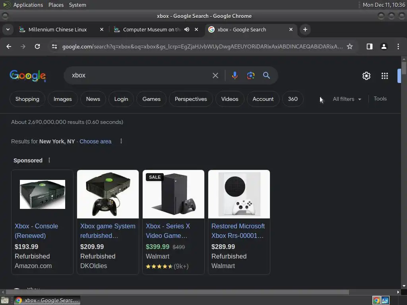Select the Login filter chip
Image resolution: width=407 pixels, height=305 pixels.
tap(121, 99)
